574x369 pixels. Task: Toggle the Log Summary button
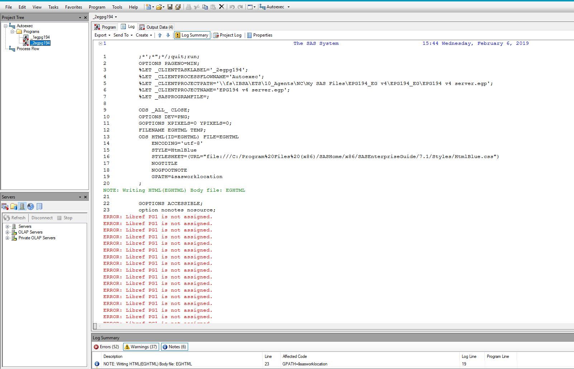[x=192, y=35]
